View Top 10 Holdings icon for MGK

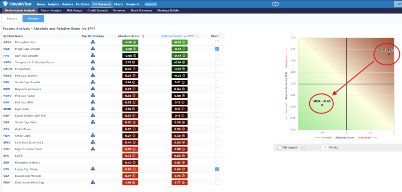(x=93, y=49)
